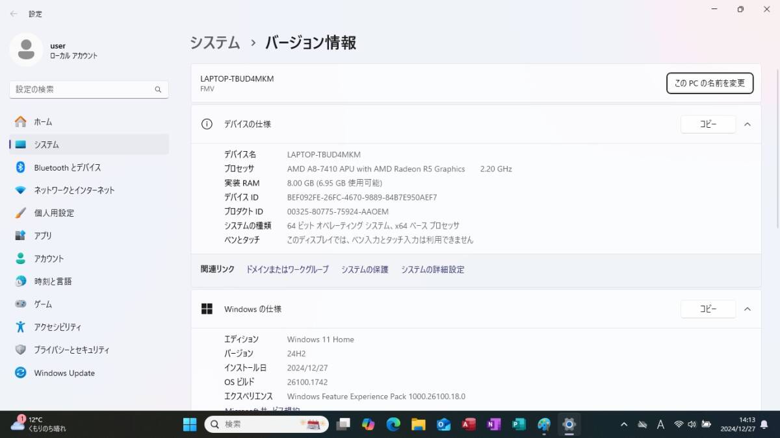Open the notification bell in the tray

point(766,424)
